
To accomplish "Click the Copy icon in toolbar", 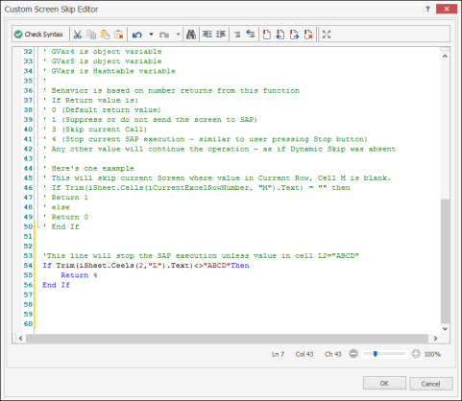I will [x=91, y=35].
